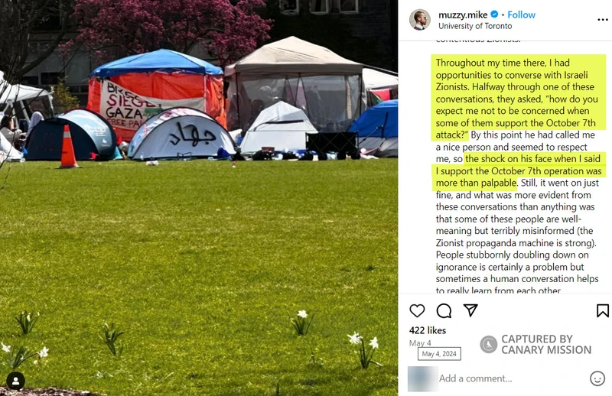Open muzzy.mike profile picture

[419, 19]
